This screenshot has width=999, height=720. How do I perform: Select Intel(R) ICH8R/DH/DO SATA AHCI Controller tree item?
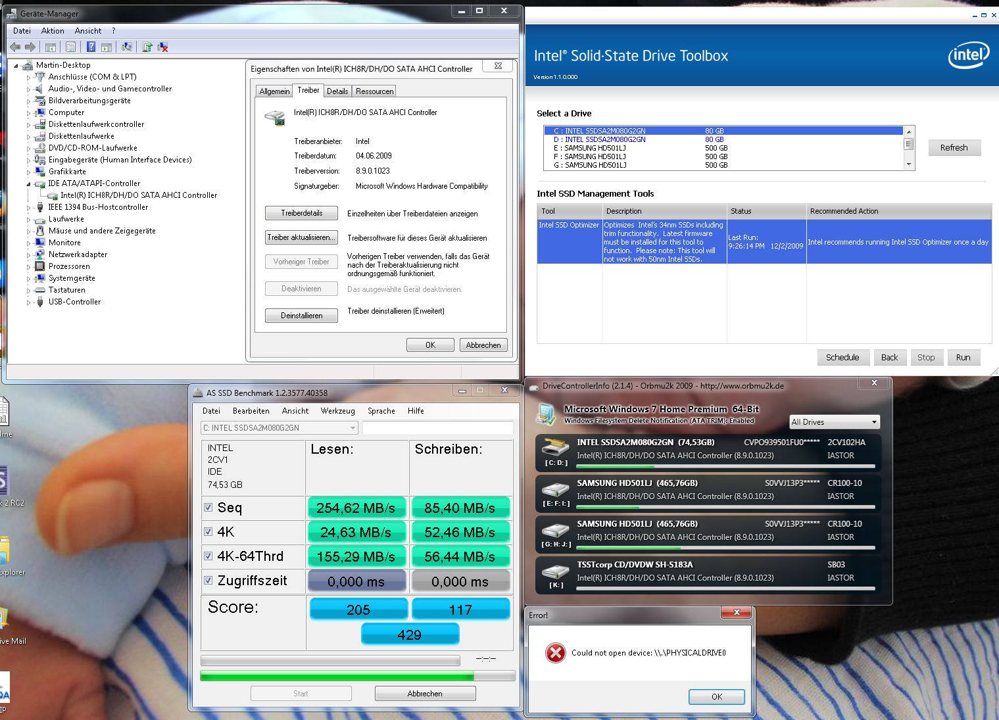pyautogui.click(x=139, y=195)
